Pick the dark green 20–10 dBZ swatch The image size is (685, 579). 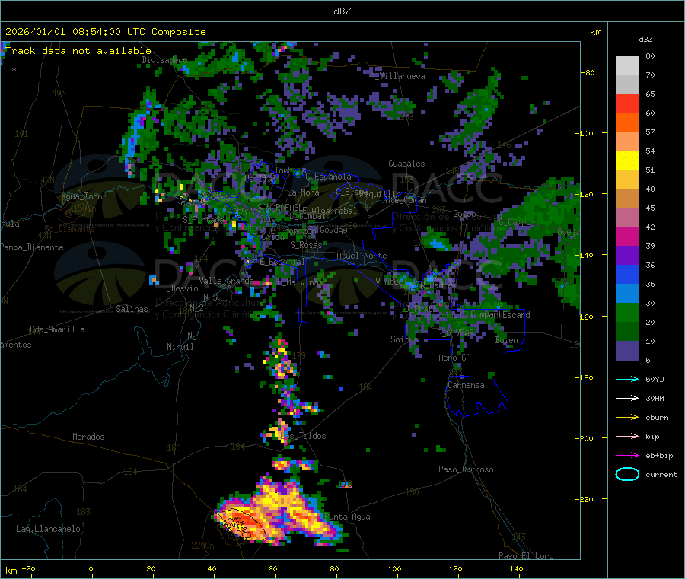pyautogui.click(x=627, y=332)
